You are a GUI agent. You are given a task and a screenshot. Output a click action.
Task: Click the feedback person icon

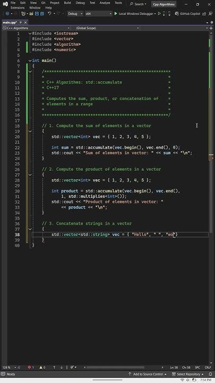[211, 14]
